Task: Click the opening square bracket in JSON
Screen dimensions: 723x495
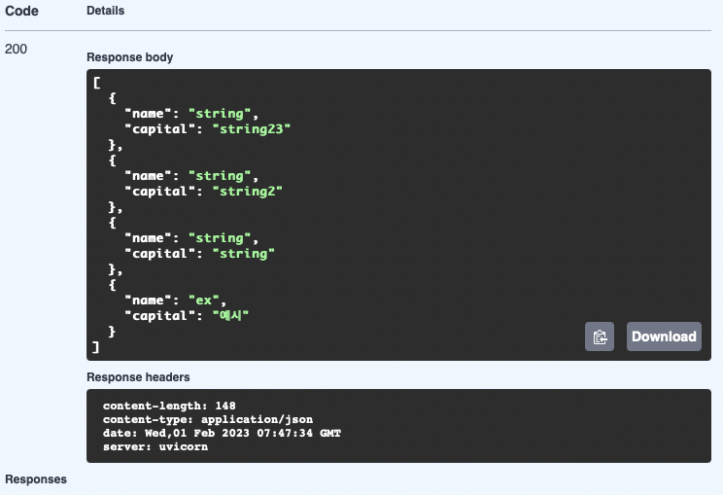Action: click(x=96, y=83)
